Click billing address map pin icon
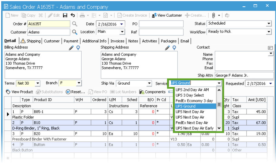The width and height of the screenshot is (276, 165). click(x=78, y=48)
